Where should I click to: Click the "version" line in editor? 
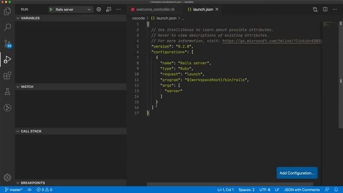(173, 47)
